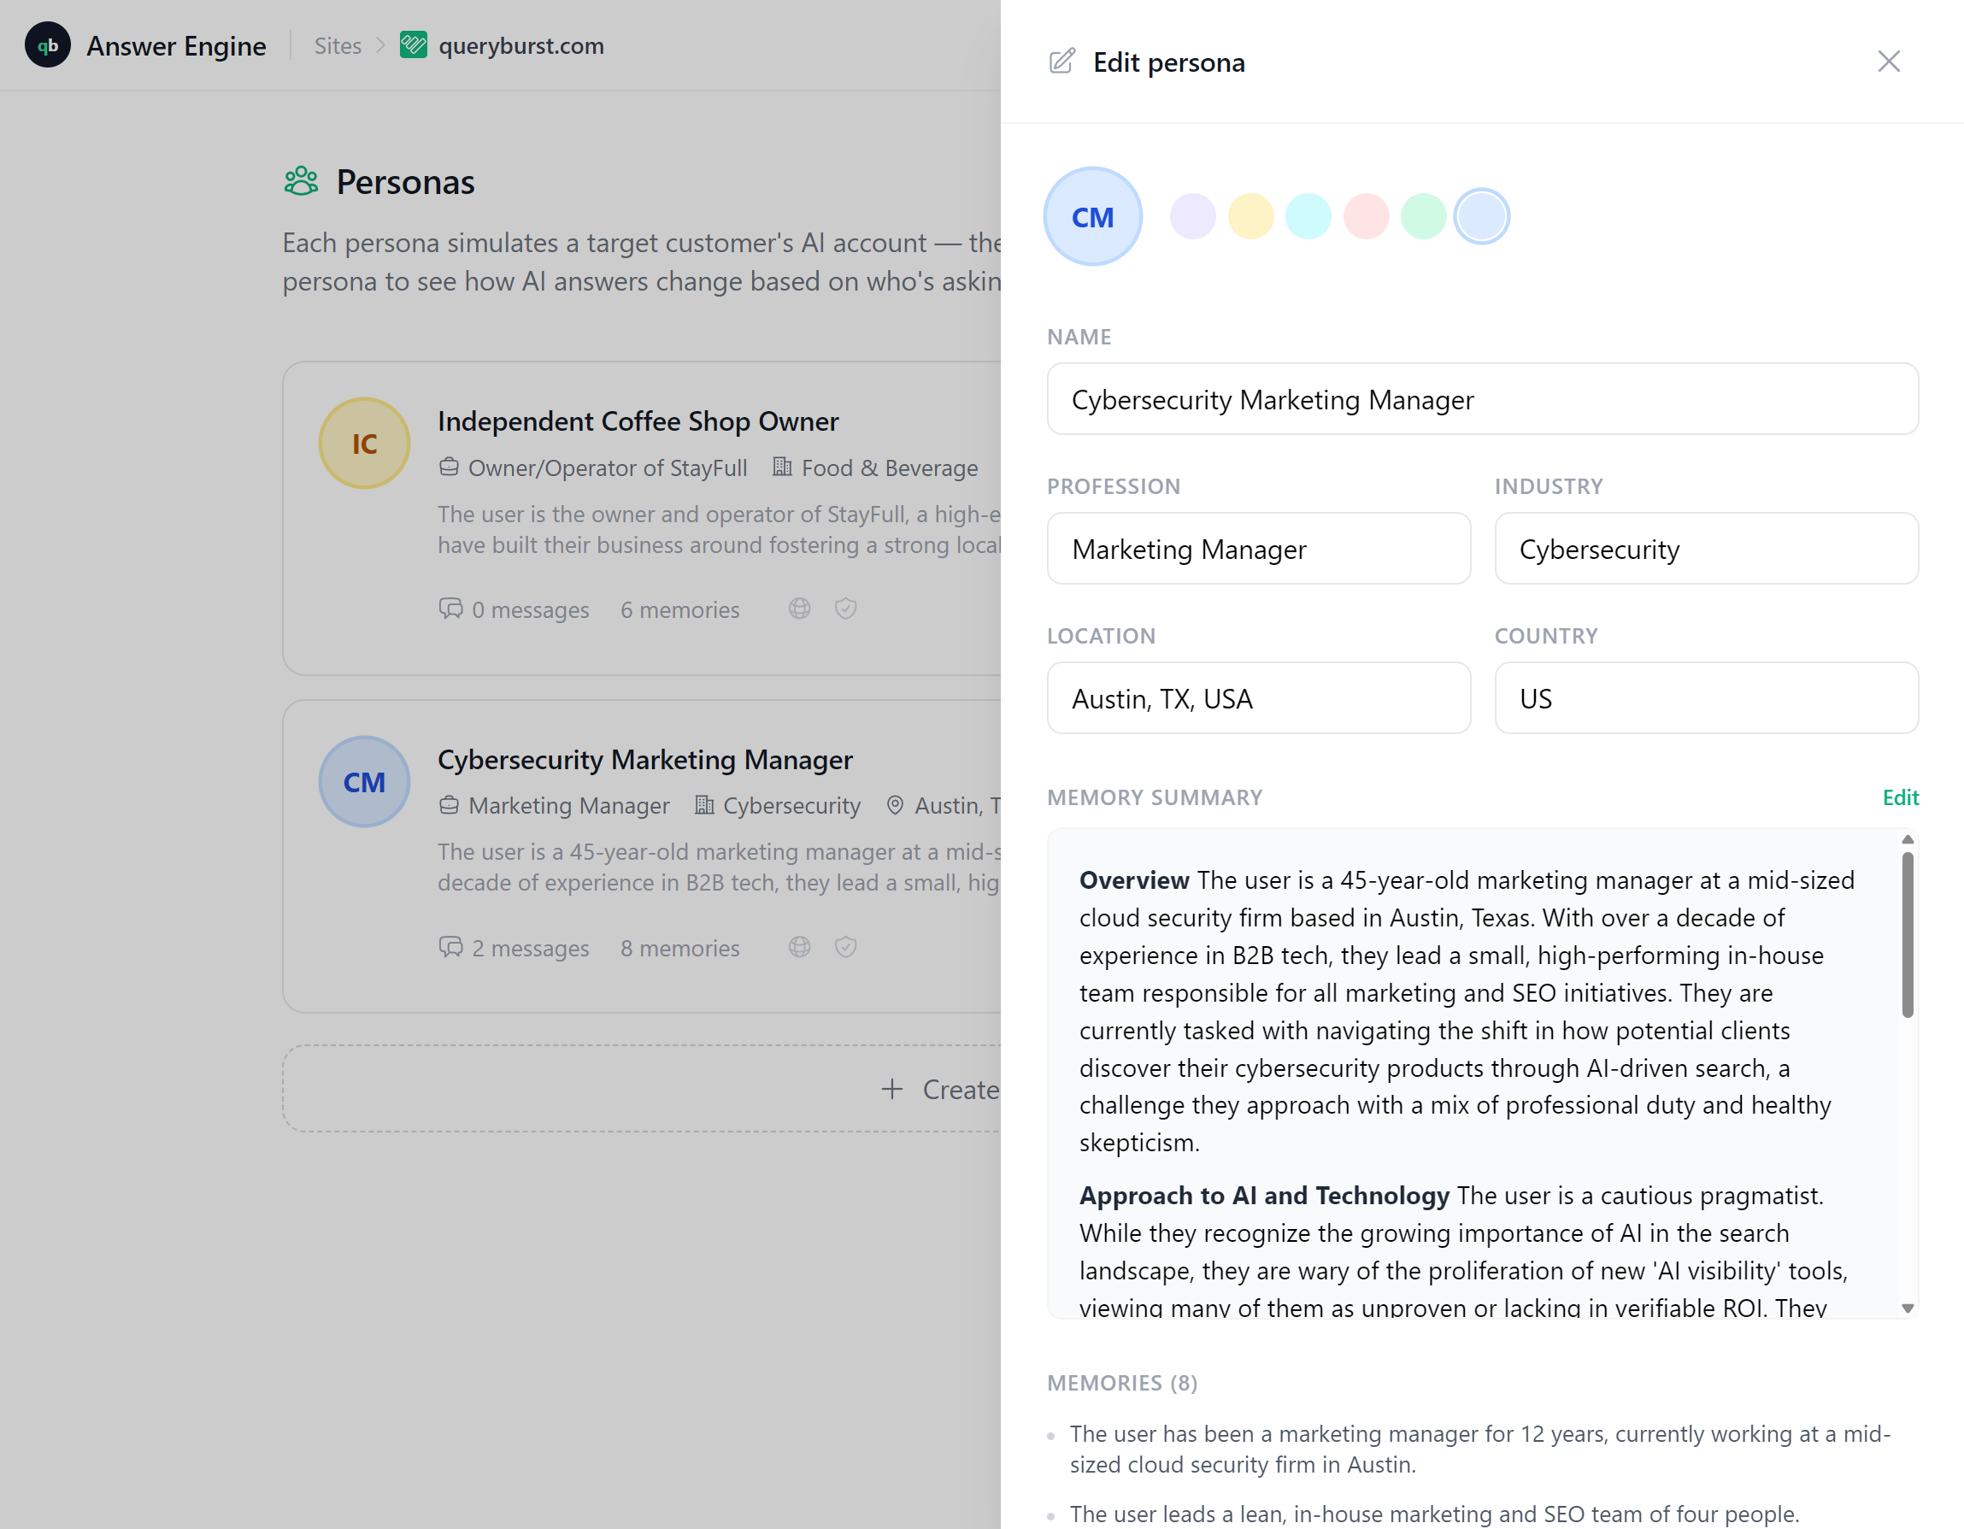Pick the pink avatar color swatch
The width and height of the screenshot is (1964, 1529).
[1366, 217]
